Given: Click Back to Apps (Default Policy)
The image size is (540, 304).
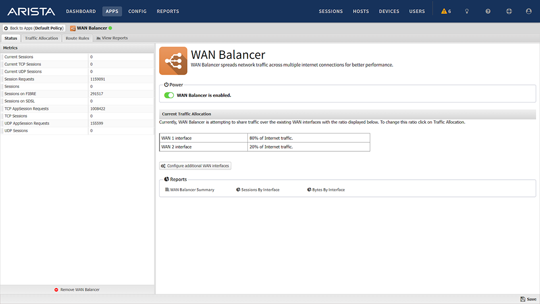Looking at the screenshot, I should click(34, 28).
